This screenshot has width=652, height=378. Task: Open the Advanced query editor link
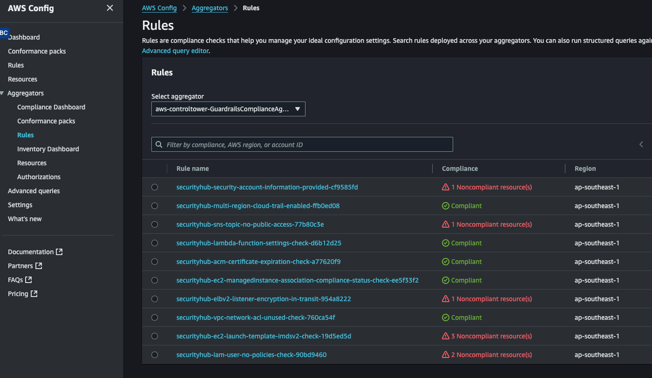(x=175, y=51)
